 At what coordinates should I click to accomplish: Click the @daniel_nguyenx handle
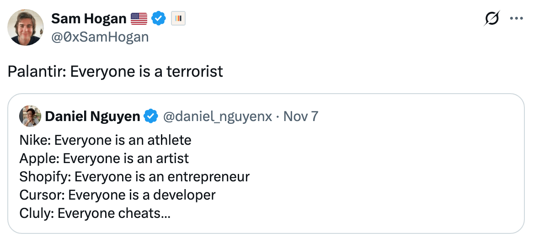pos(218,117)
